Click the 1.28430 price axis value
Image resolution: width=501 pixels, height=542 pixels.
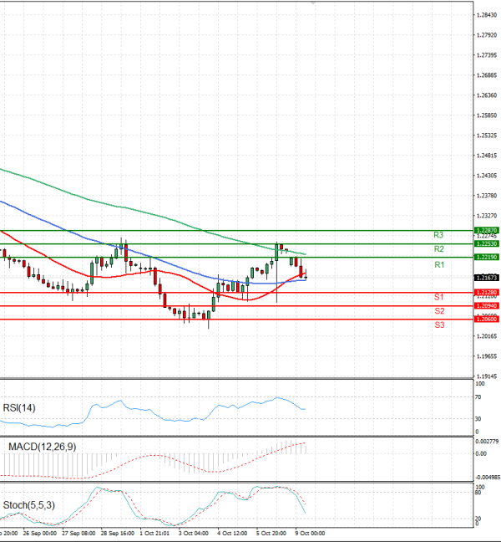tap(487, 15)
